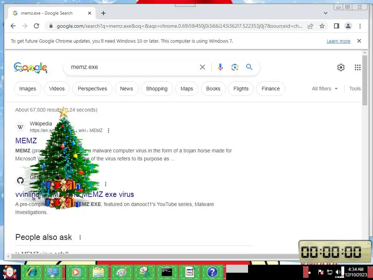This screenshot has width=373, height=280.
Task: Open the Action Center flag tray icon
Action: pos(321,272)
